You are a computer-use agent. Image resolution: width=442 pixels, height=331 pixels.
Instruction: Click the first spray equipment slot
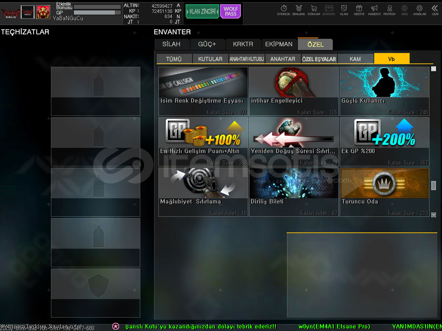click(95, 91)
